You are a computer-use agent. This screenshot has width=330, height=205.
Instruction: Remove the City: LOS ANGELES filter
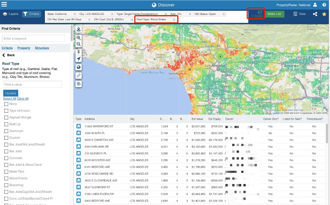112,14
